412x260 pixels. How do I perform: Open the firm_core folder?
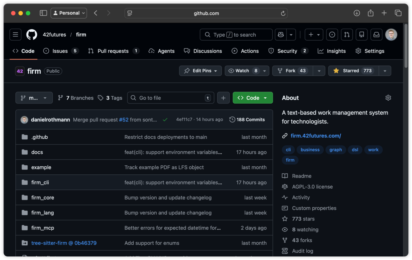coord(43,198)
